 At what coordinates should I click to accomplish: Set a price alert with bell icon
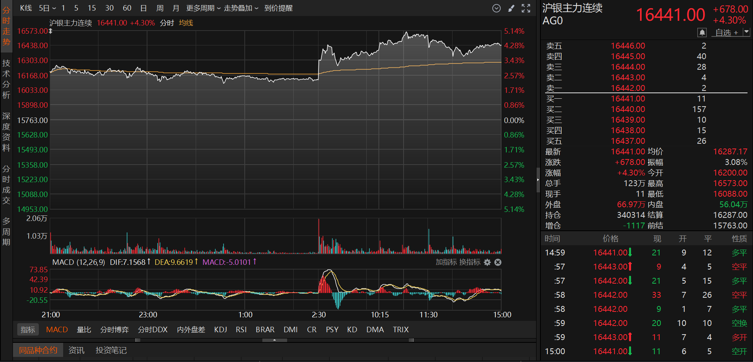(x=702, y=32)
